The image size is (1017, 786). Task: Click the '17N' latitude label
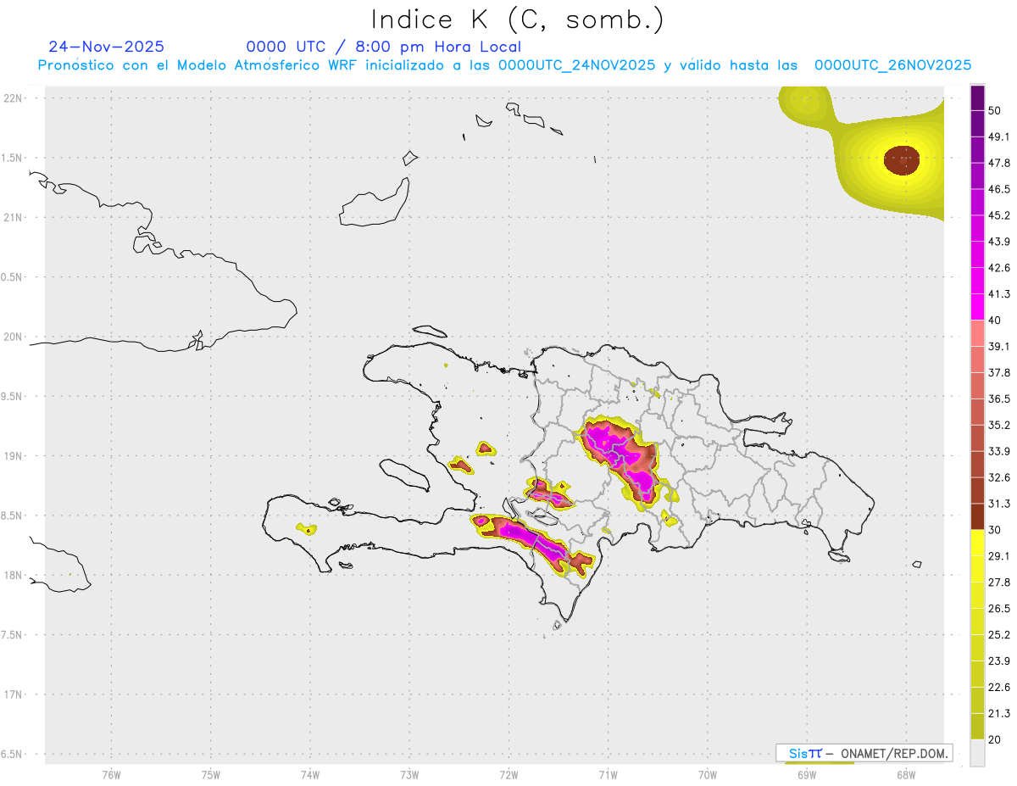pyautogui.click(x=14, y=694)
